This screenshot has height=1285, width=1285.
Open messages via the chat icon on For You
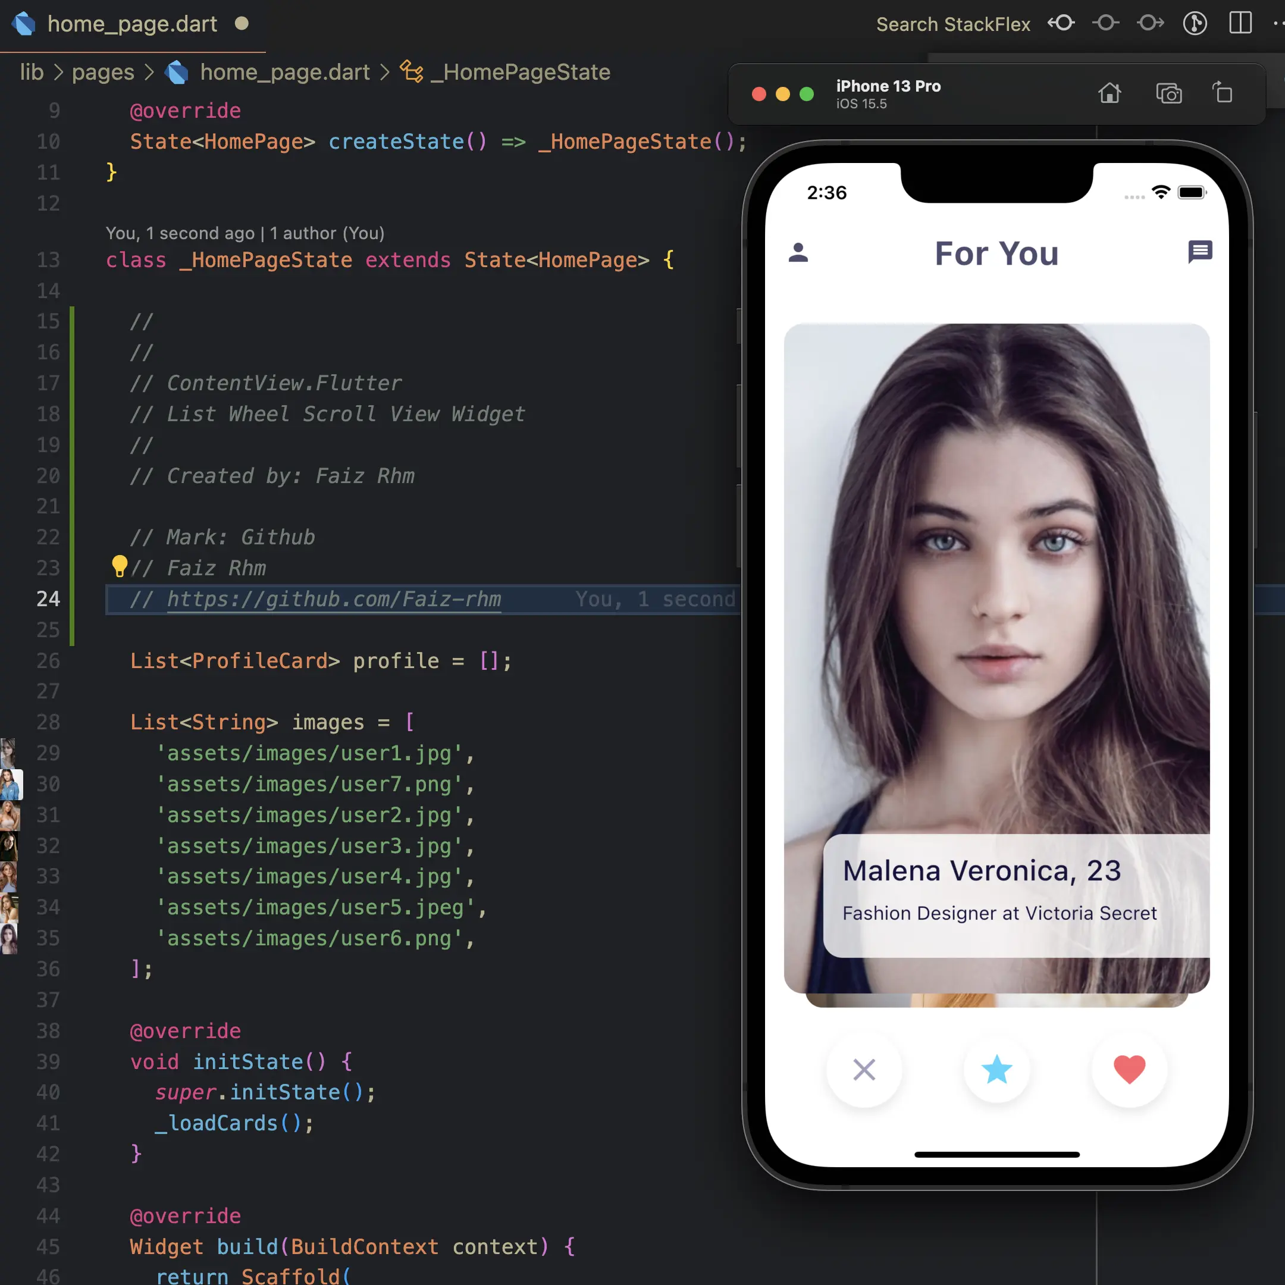click(1201, 252)
